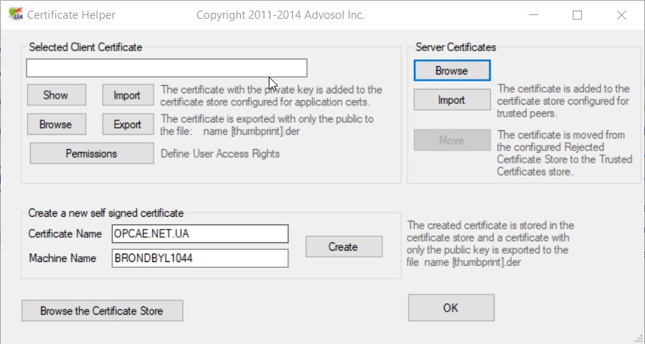Open Permissions to define user access rights
The height and width of the screenshot is (344, 645).
[x=92, y=154]
